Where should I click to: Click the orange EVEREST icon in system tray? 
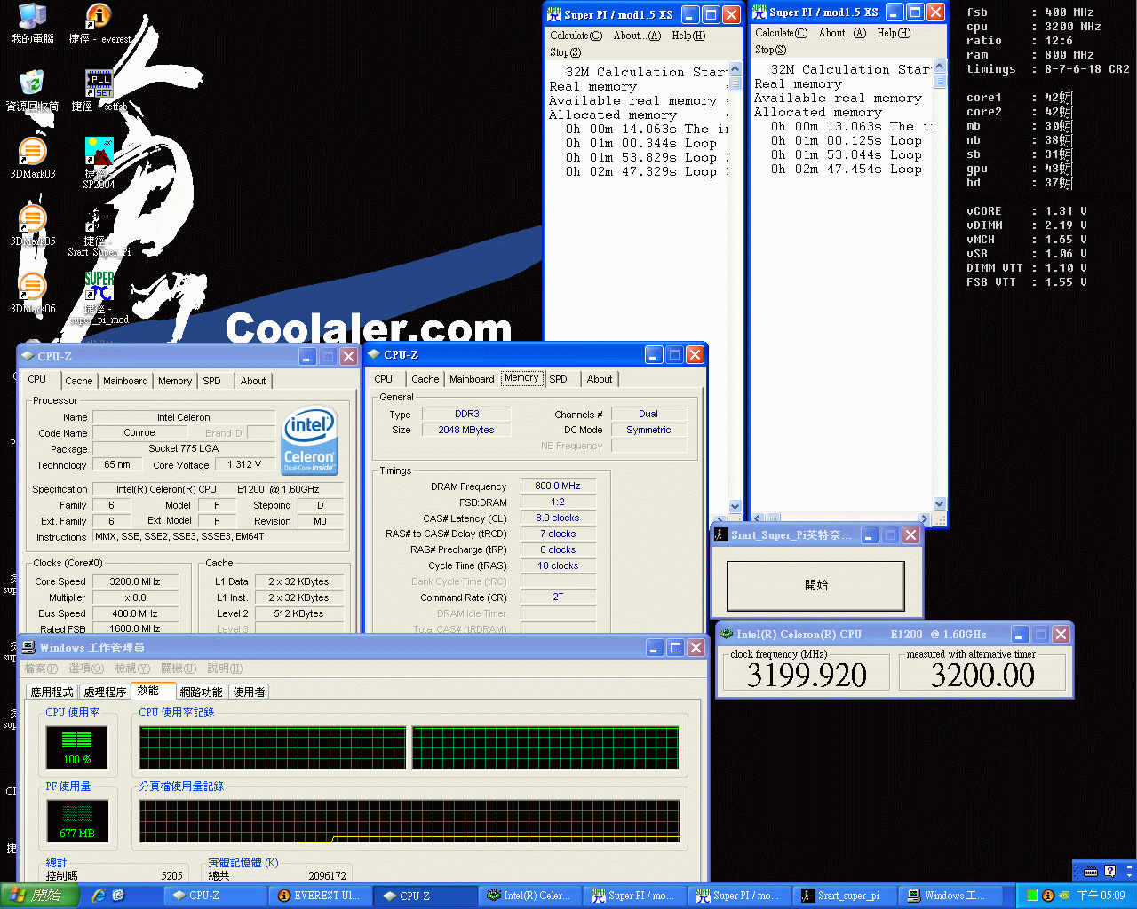pyautogui.click(x=1048, y=896)
